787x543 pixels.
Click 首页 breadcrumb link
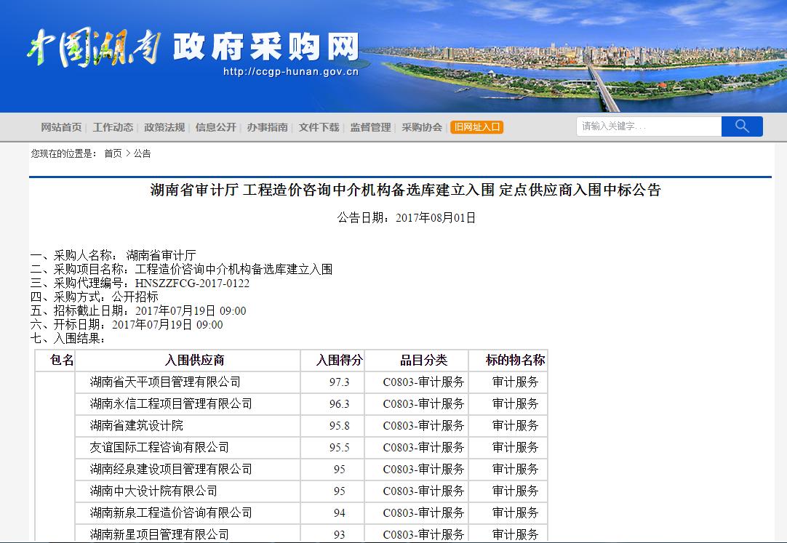pyautogui.click(x=113, y=153)
